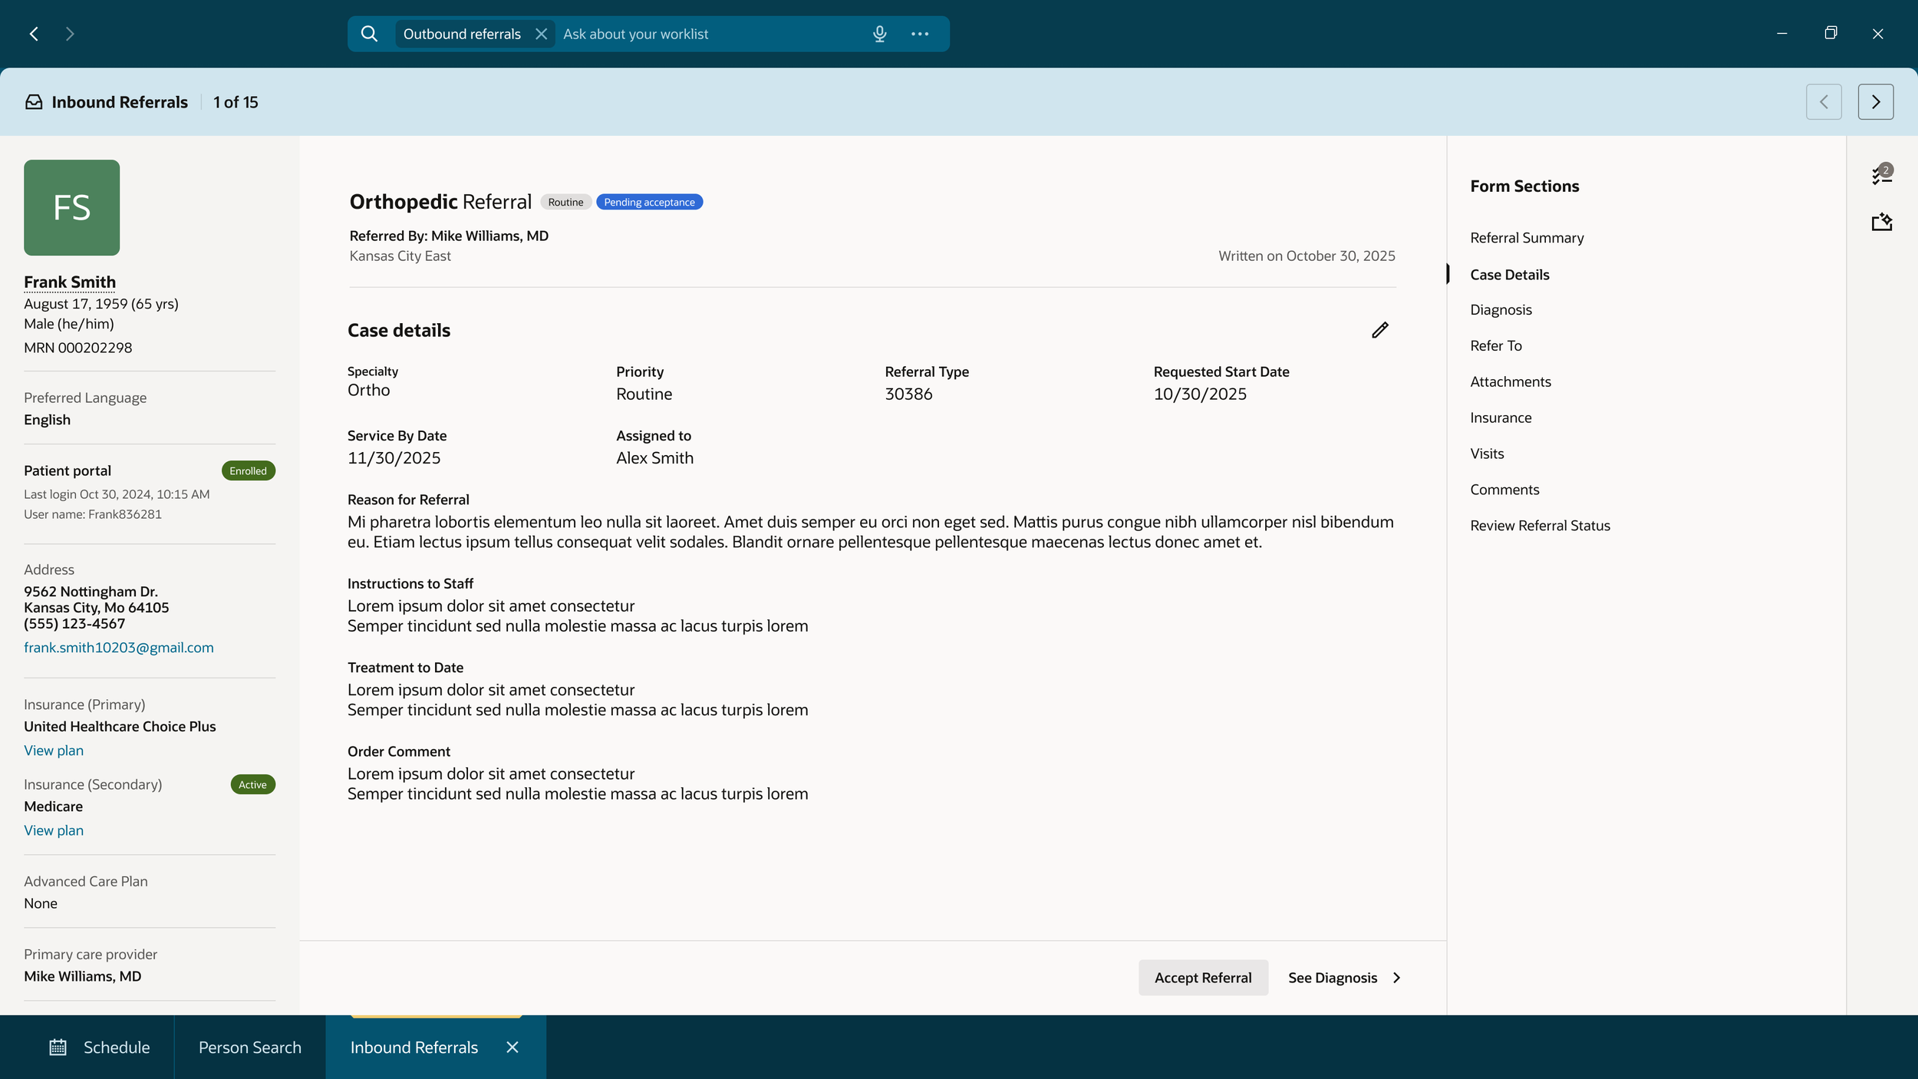Edit case details with pencil icon

(1379, 330)
